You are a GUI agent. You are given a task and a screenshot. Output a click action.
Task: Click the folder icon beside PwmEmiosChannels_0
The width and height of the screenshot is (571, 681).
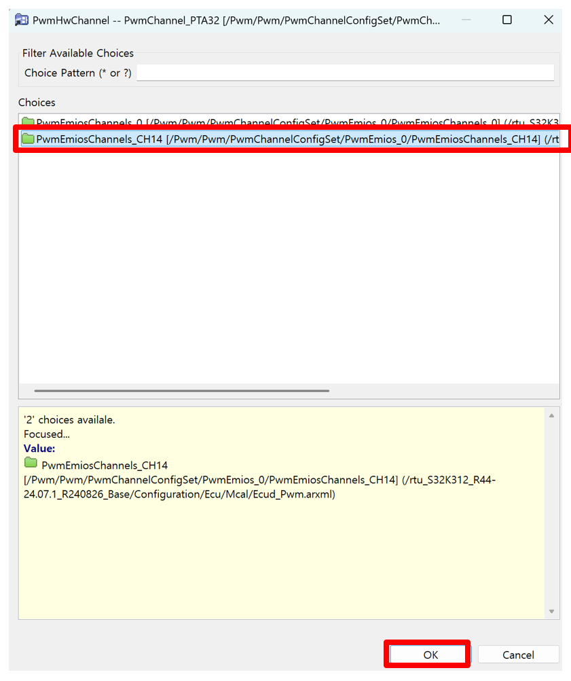(28, 122)
